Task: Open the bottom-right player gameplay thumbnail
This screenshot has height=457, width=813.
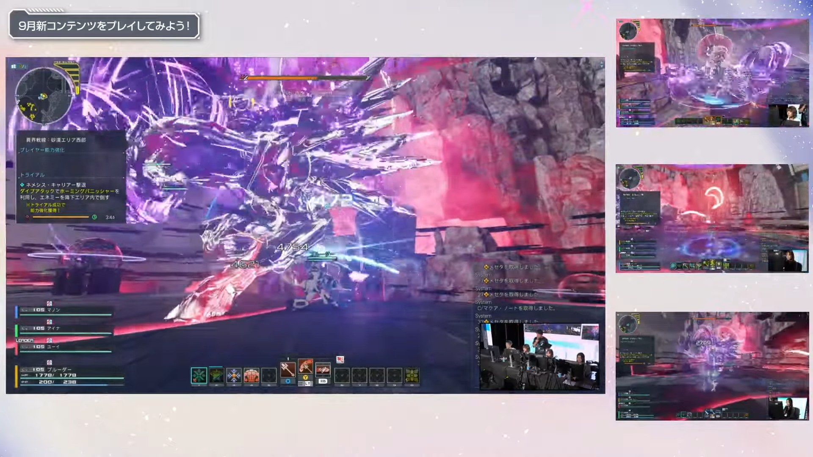Action: click(712, 366)
